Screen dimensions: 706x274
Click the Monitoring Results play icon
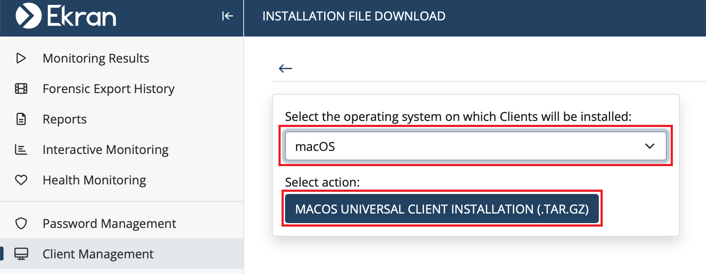[x=21, y=58]
